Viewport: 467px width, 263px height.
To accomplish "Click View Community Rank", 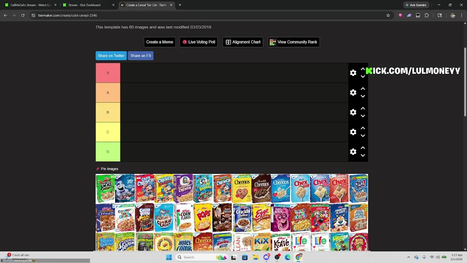I will [294, 42].
